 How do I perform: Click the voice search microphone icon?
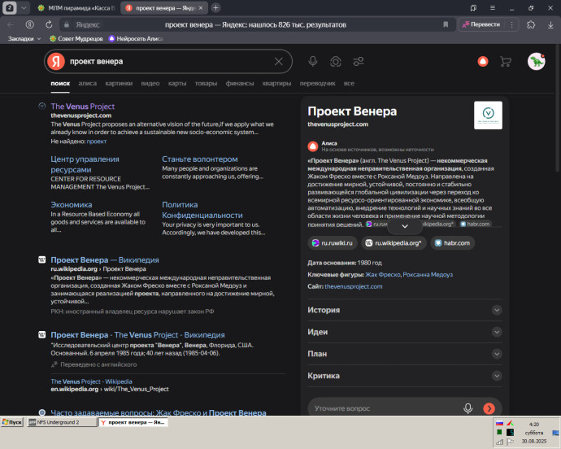coord(313,62)
